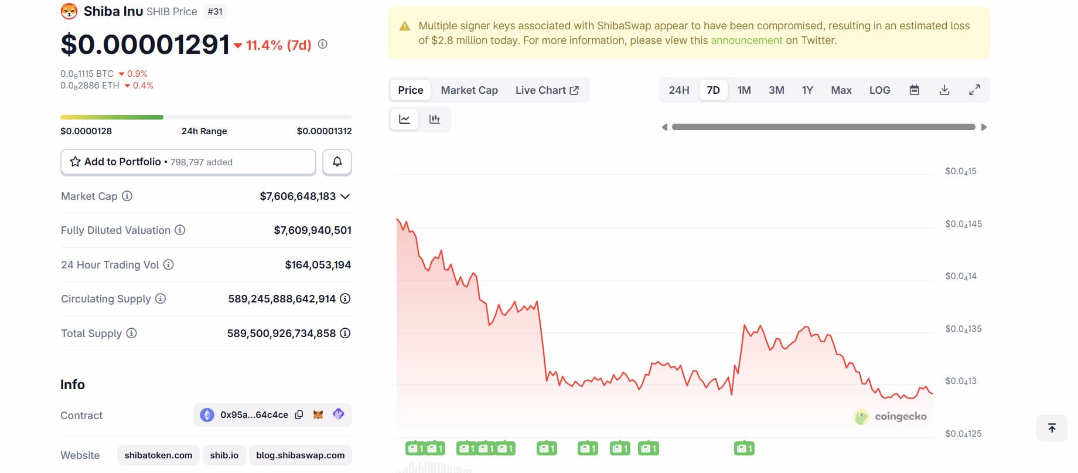Expand chart to fullscreen
The image size is (1078, 473).
point(974,90)
